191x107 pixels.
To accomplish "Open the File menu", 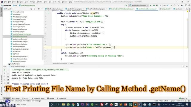I will 5,2.
